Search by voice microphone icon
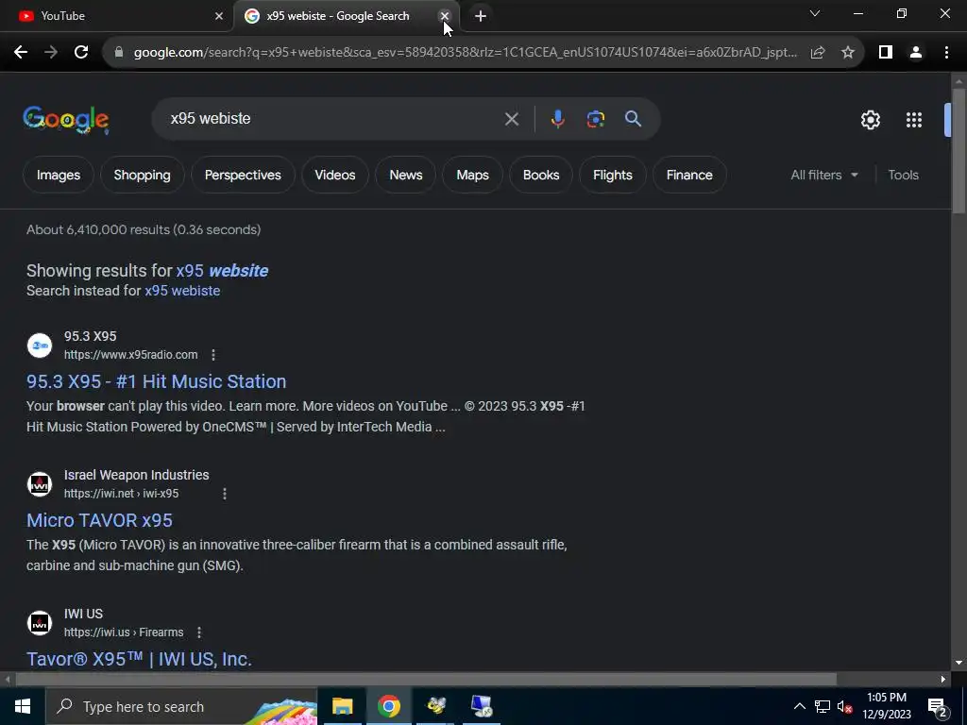The image size is (967, 725). 557,119
